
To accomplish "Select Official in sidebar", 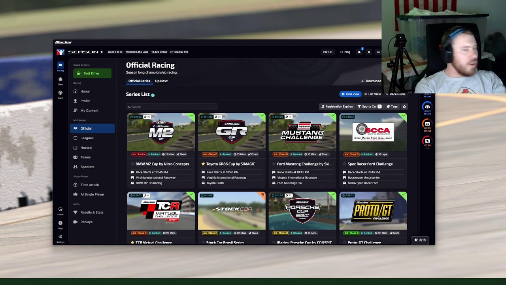I will pos(92,128).
